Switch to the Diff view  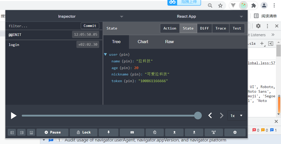click(x=205, y=28)
